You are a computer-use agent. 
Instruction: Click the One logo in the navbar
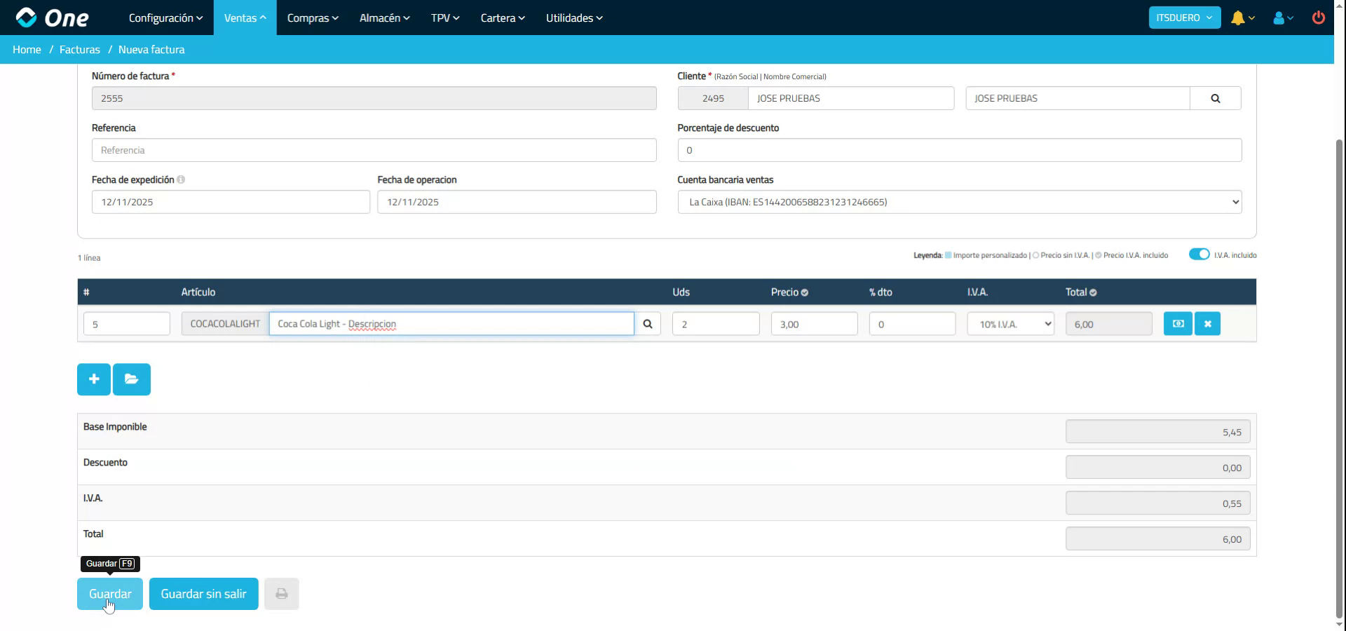(53, 18)
